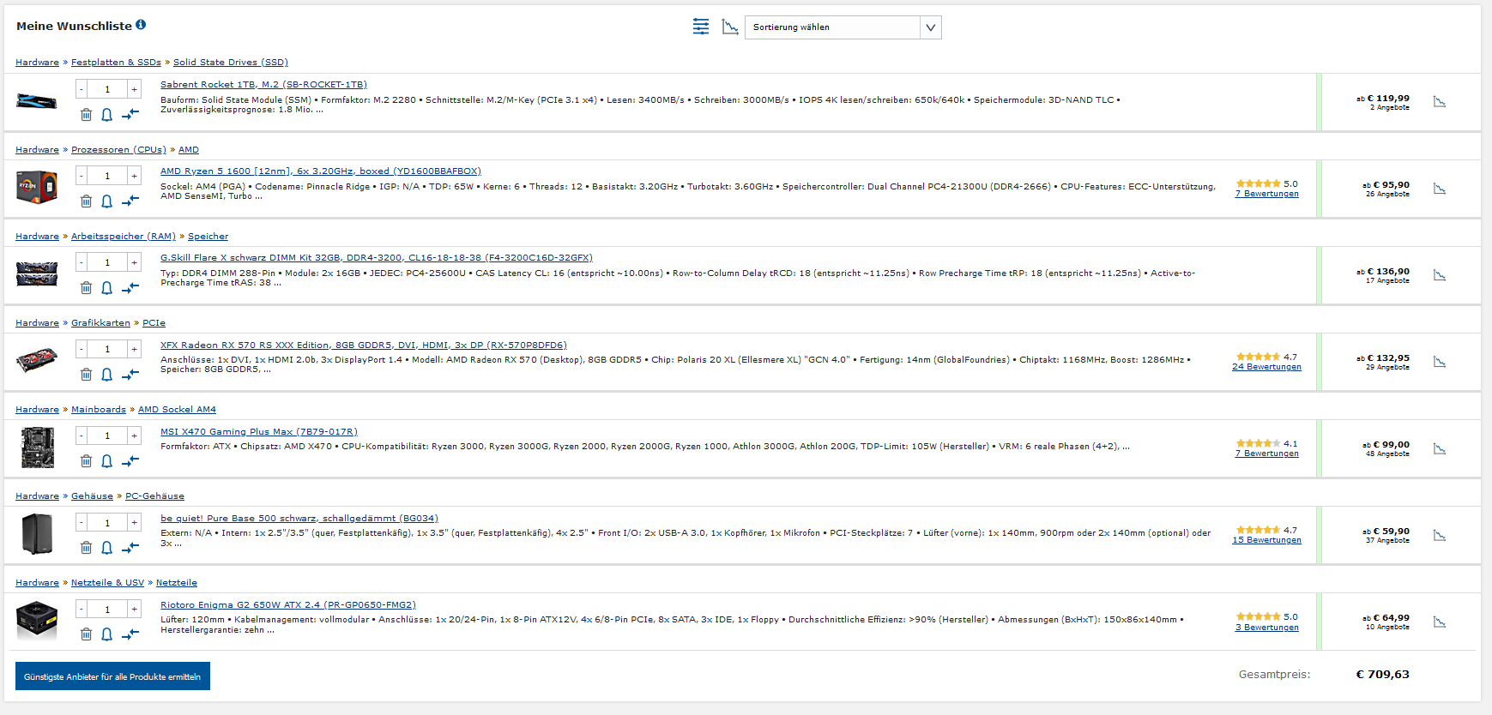
Task: Set price alert bell for Sabrent Rocket
Action: [106, 114]
